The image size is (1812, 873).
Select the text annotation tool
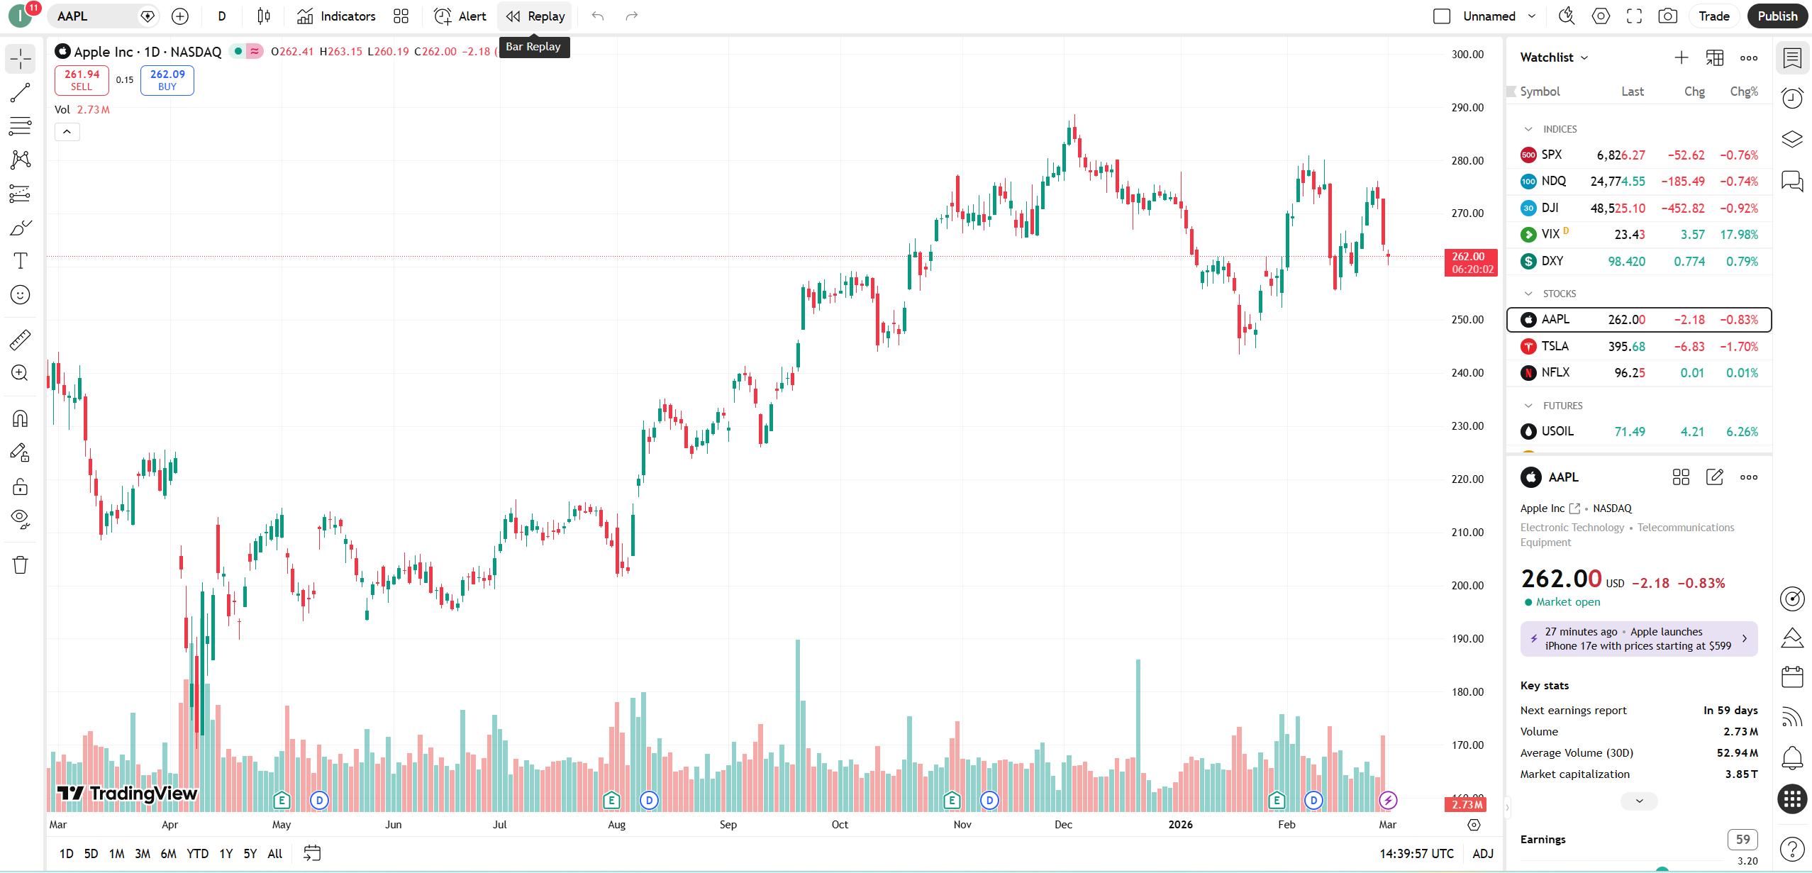tap(20, 260)
